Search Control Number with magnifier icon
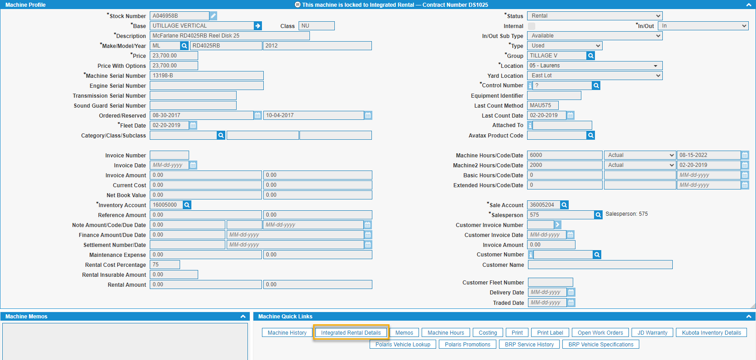 pos(596,85)
